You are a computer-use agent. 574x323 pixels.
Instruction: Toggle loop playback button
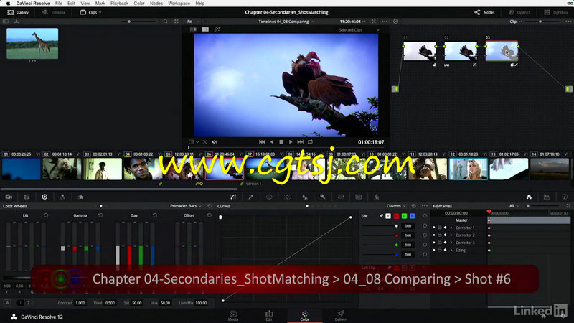(x=311, y=141)
